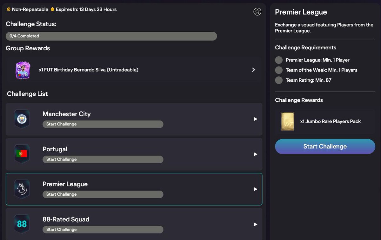This screenshot has height=240, width=381.
Task: Click the Challenge List heading
Action: click(27, 94)
